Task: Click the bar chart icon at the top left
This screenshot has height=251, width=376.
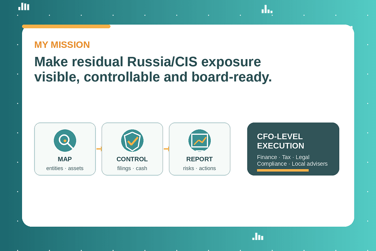Action: pos(23,6)
